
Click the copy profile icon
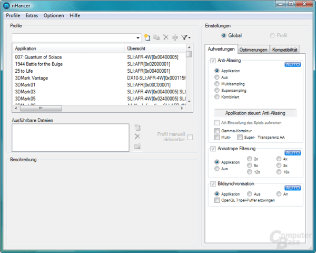(156, 37)
